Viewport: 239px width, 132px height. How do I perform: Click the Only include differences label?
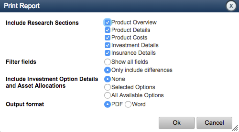(142, 70)
